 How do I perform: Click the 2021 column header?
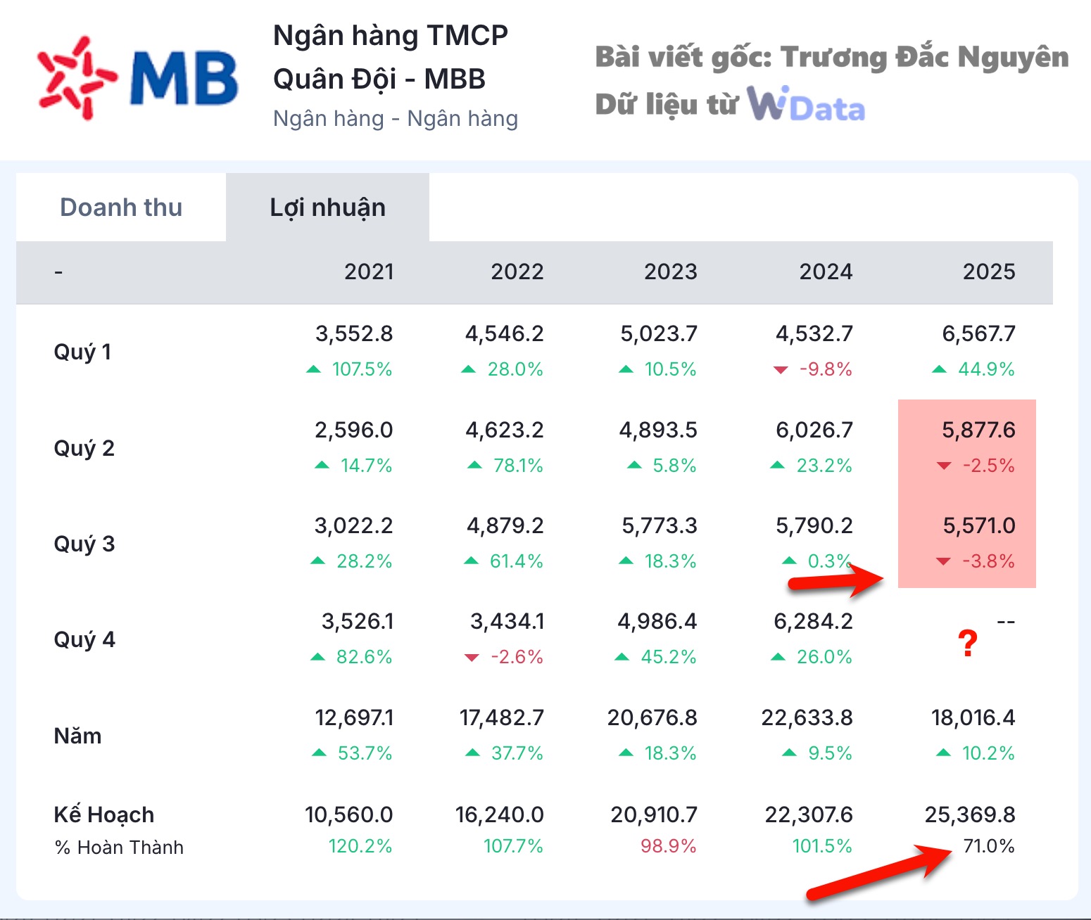(369, 271)
